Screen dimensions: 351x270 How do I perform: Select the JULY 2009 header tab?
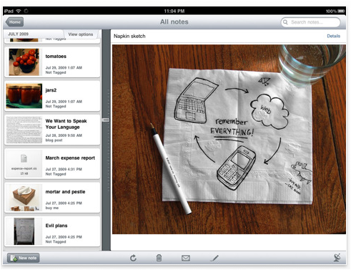coord(19,34)
